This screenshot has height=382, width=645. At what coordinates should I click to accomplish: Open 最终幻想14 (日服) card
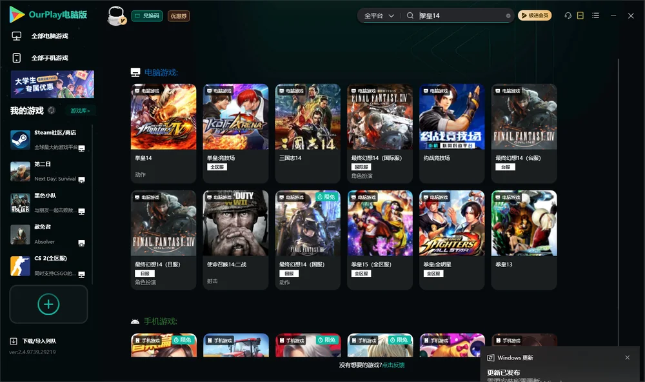coord(164,240)
